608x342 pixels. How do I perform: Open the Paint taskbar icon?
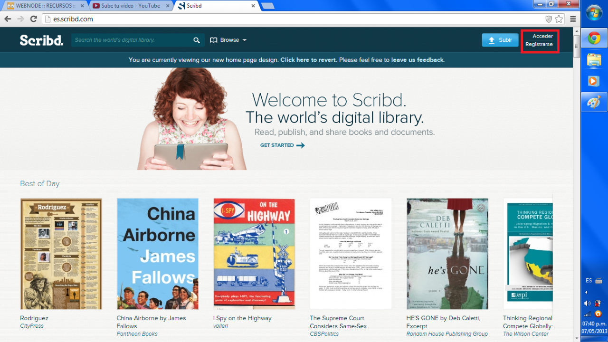click(594, 102)
